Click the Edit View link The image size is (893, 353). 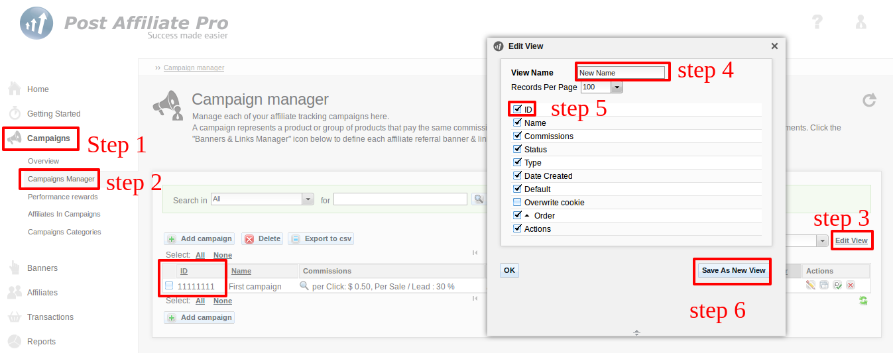pyautogui.click(x=851, y=240)
